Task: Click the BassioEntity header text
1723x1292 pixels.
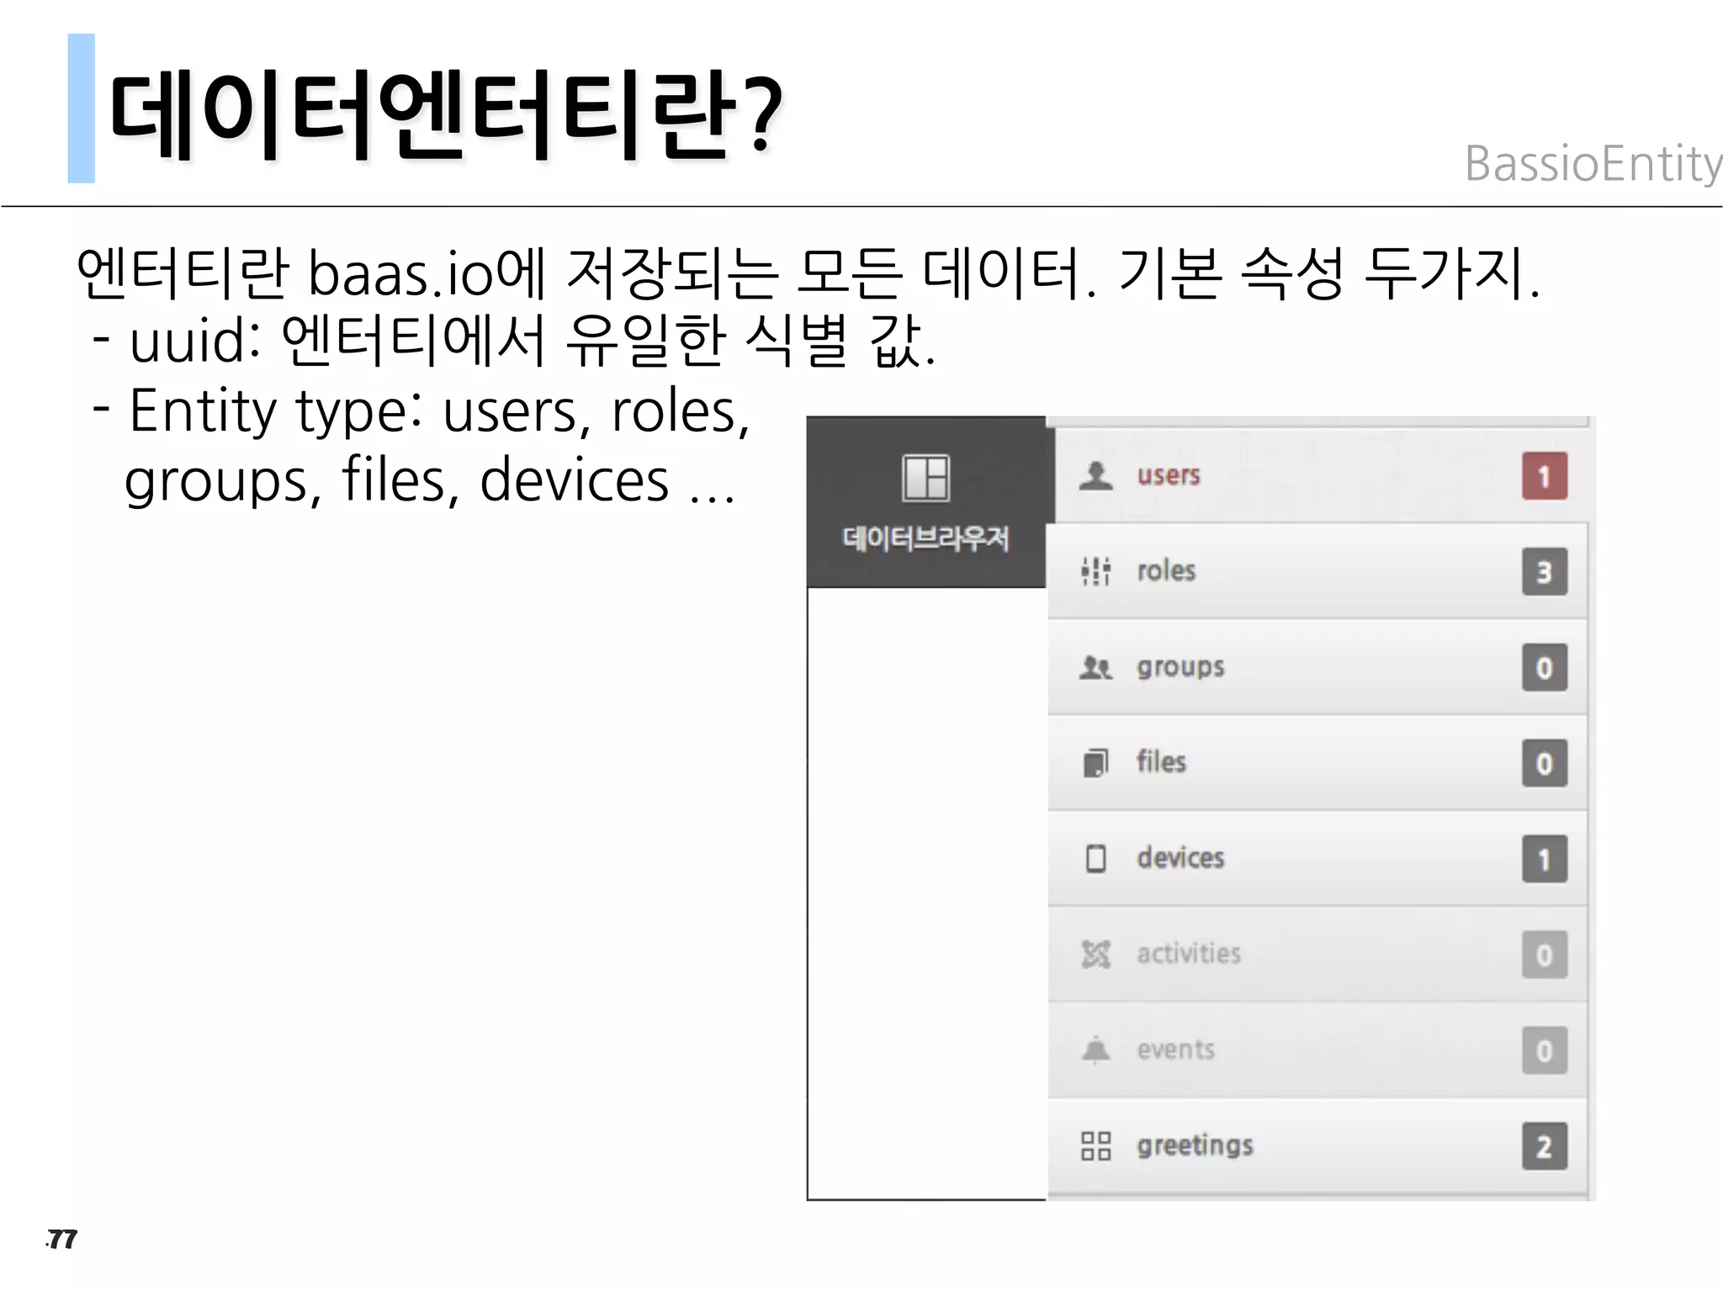Action: [1593, 163]
